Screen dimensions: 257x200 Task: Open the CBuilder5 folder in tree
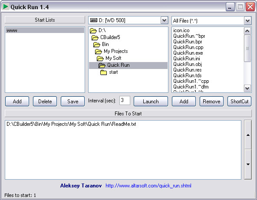110,37
